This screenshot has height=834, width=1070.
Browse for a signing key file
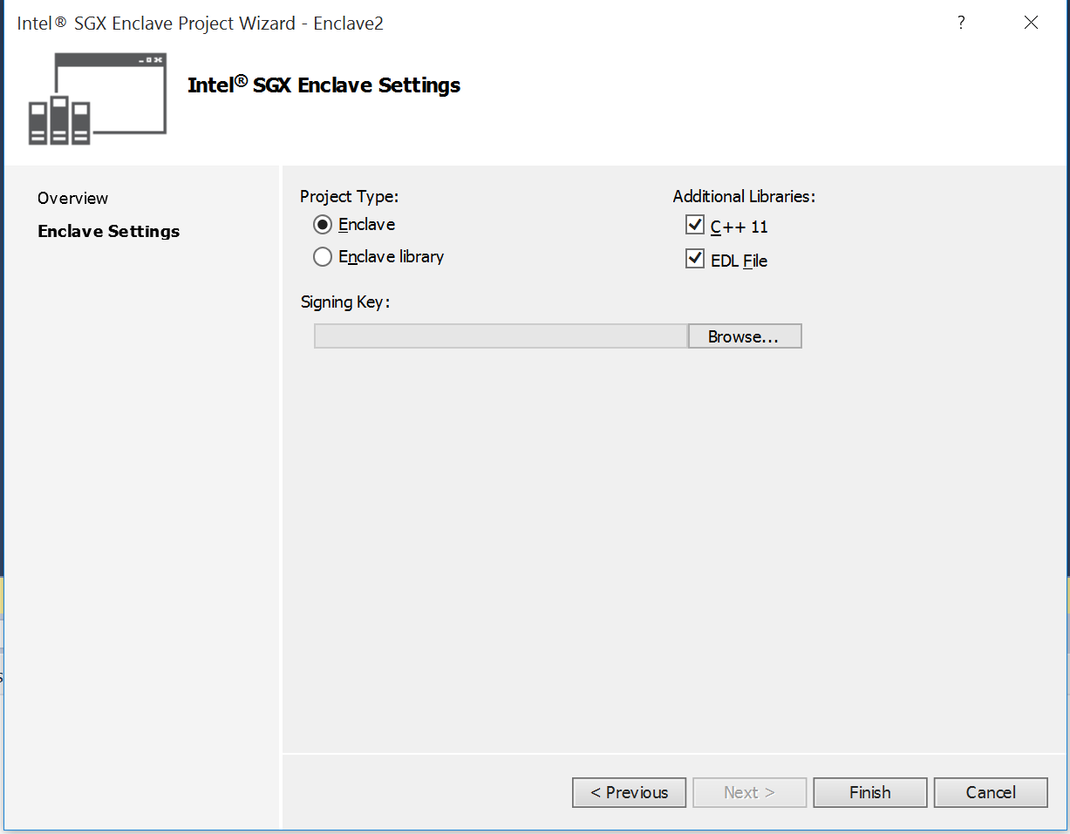tap(744, 336)
